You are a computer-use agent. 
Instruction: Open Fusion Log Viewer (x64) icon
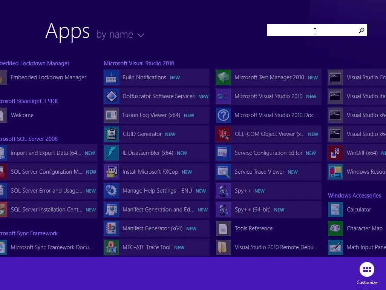(111, 115)
